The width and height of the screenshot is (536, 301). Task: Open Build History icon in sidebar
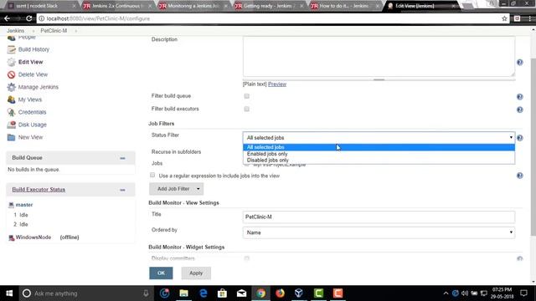(11, 49)
